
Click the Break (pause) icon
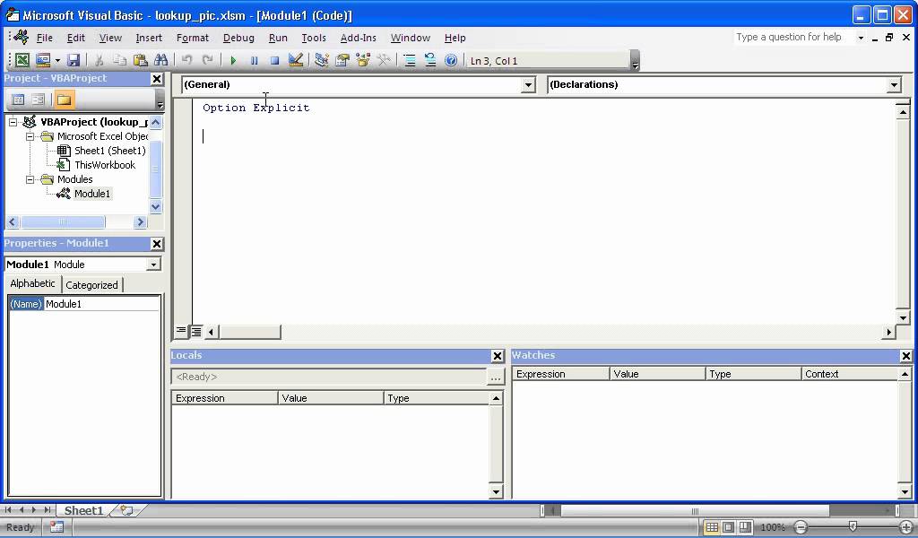click(254, 60)
